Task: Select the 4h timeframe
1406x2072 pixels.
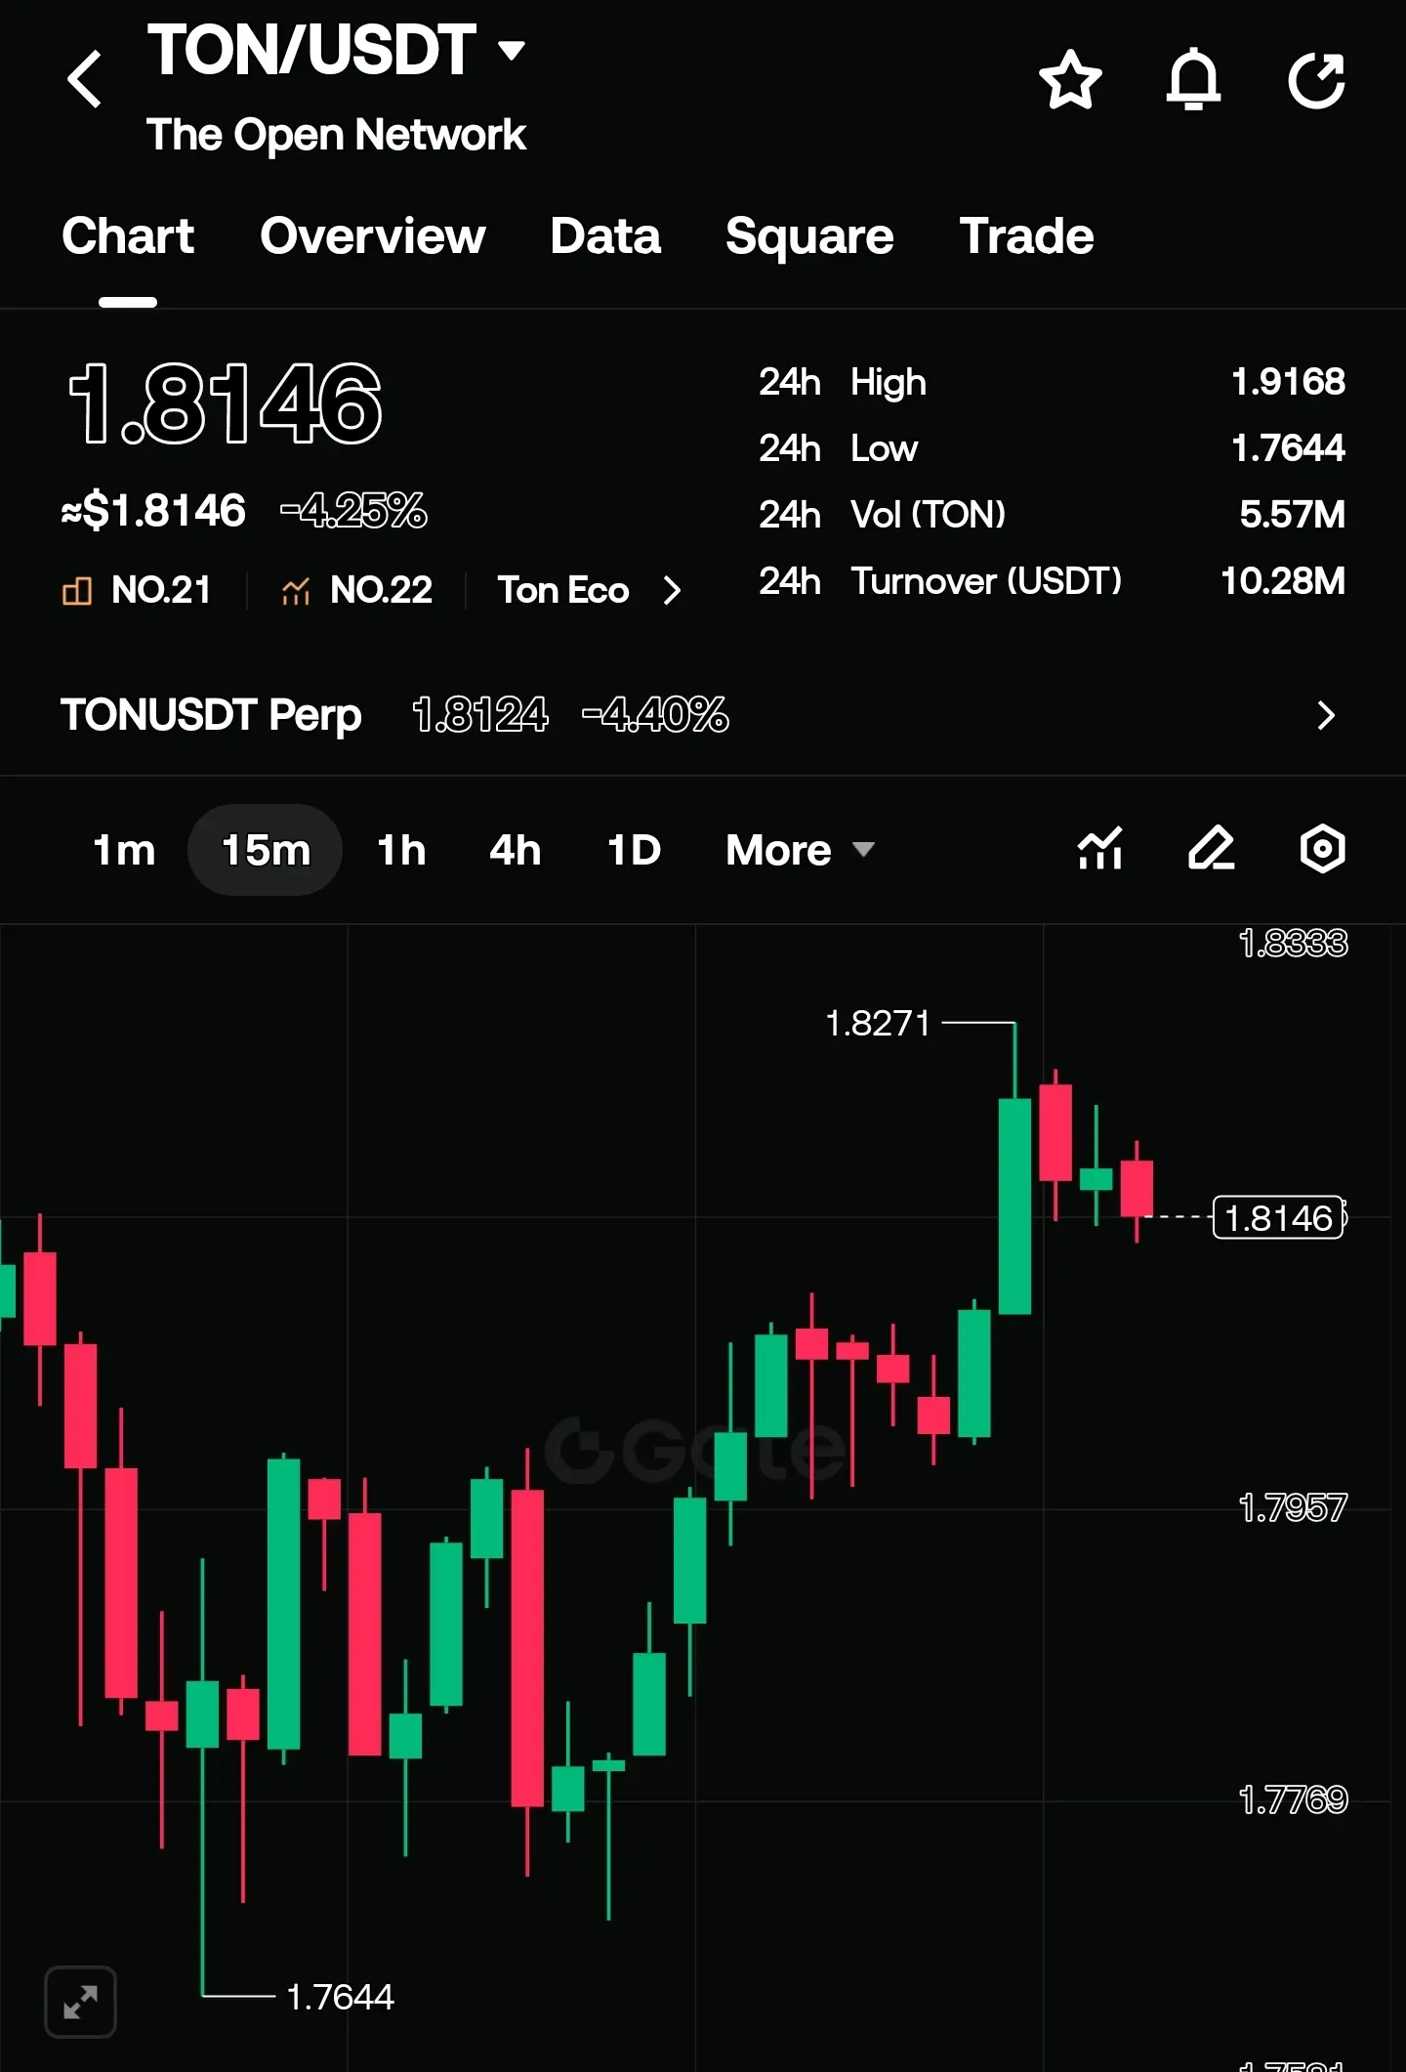Action: [515, 850]
